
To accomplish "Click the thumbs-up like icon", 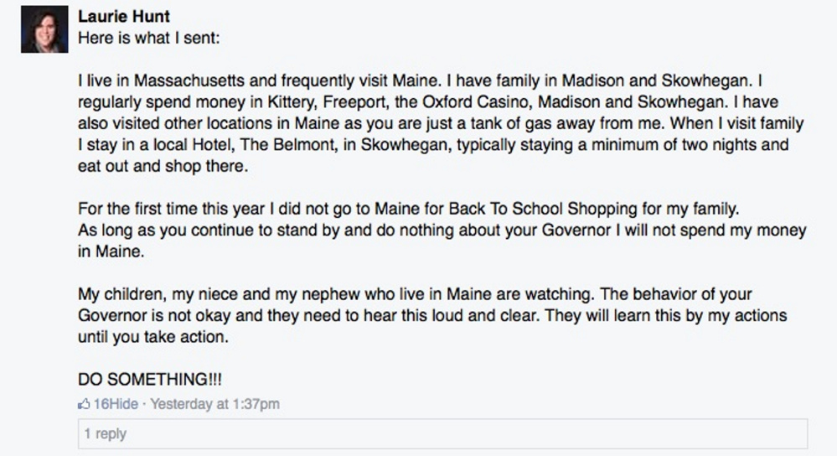I will (x=83, y=404).
